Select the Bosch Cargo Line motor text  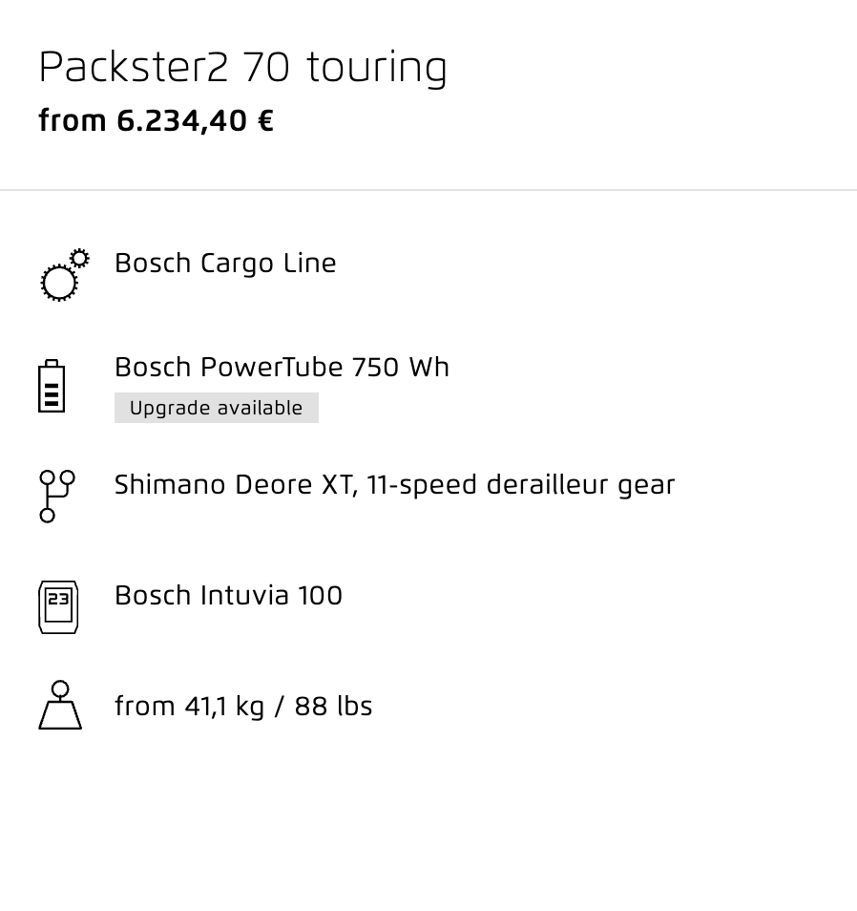(x=225, y=264)
